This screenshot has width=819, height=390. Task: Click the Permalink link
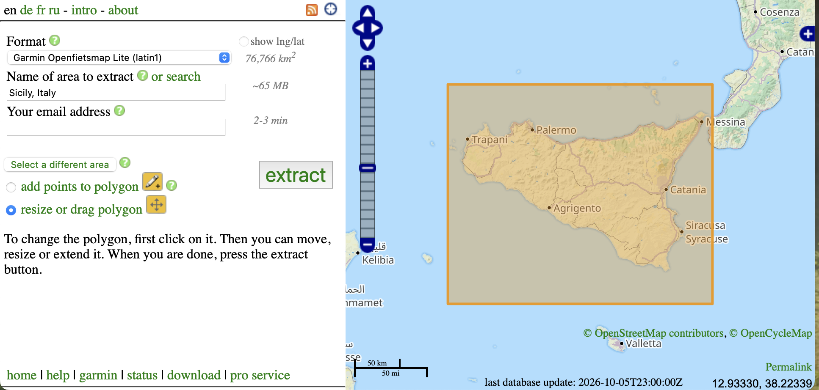tap(789, 367)
